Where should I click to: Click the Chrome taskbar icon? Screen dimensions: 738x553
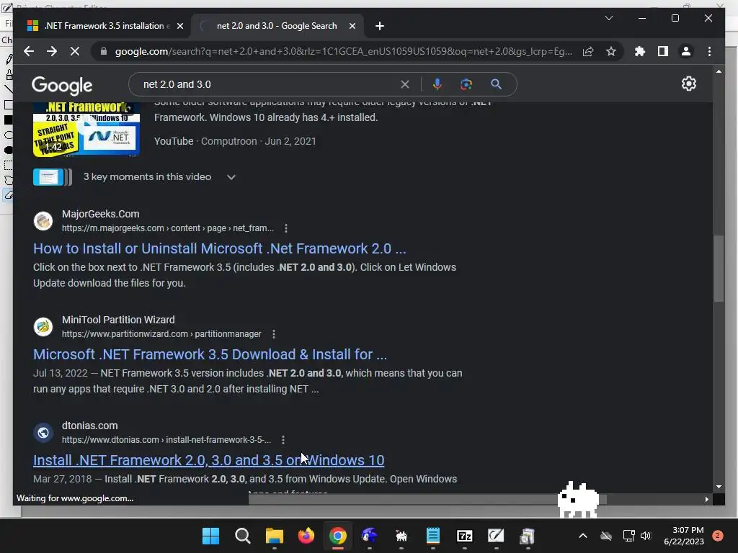pos(337,536)
